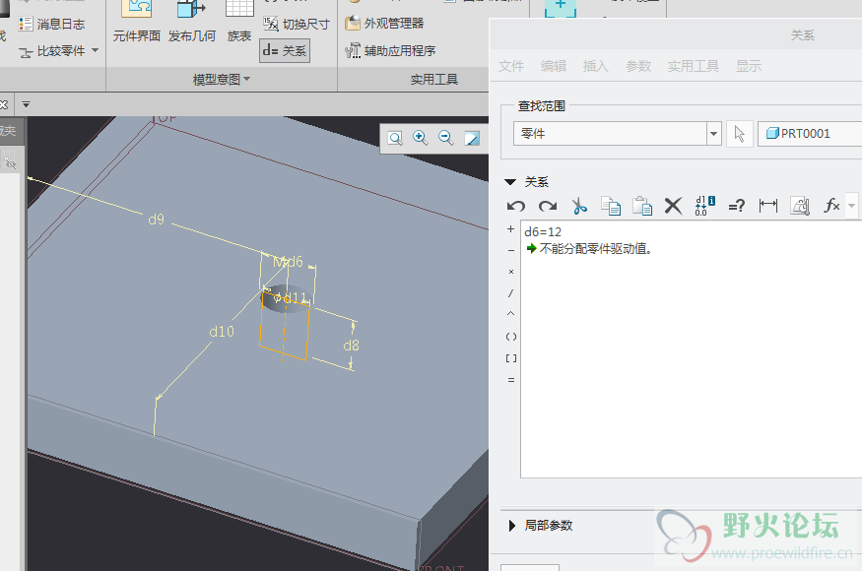
Task: Open the 编辑 menu in Relations dialog
Action: click(x=554, y=67)
